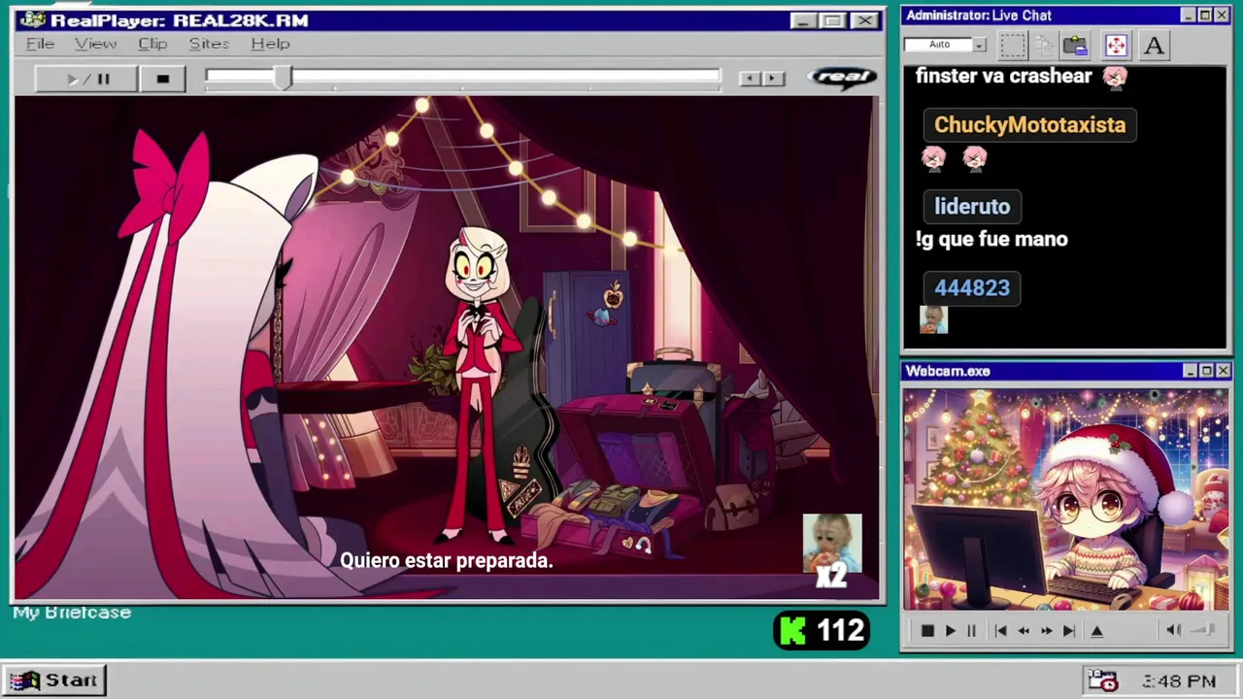Pause the Webcam.exe playback

click(x=971, y=631)
